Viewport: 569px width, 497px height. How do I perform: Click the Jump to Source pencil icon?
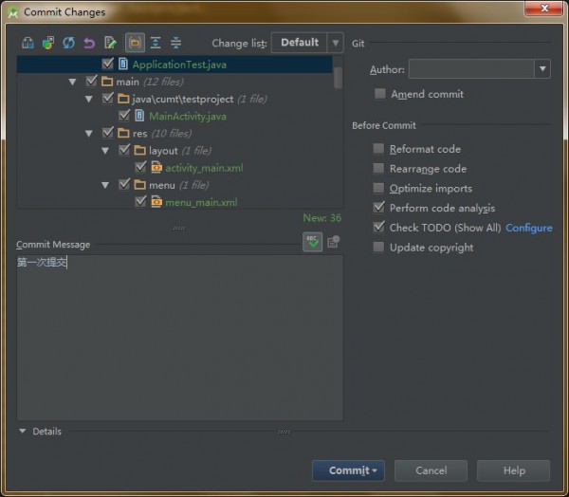[x=110, y=43]
